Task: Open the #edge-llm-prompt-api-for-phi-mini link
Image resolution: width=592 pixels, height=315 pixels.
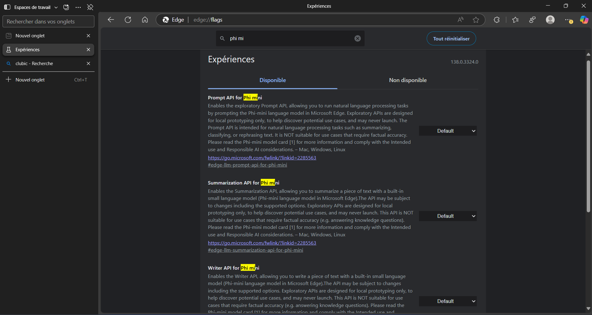Action: pyautogui.click(x=247, y=165)
